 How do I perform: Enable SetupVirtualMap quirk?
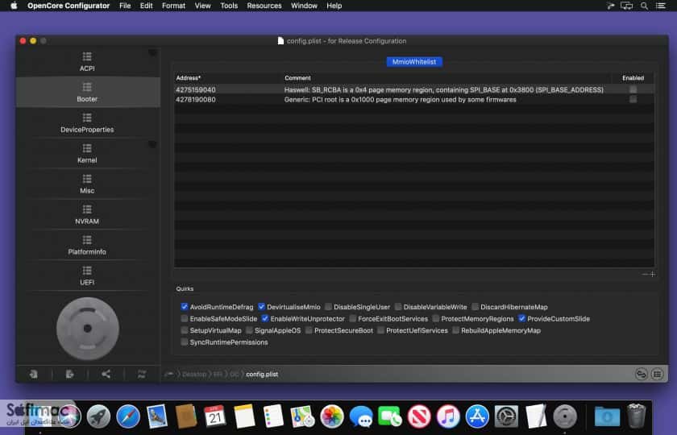tap(185, 330)
